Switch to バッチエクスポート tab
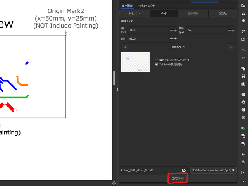The height and width of the screenshot is (186, 248). click(146, 6)
